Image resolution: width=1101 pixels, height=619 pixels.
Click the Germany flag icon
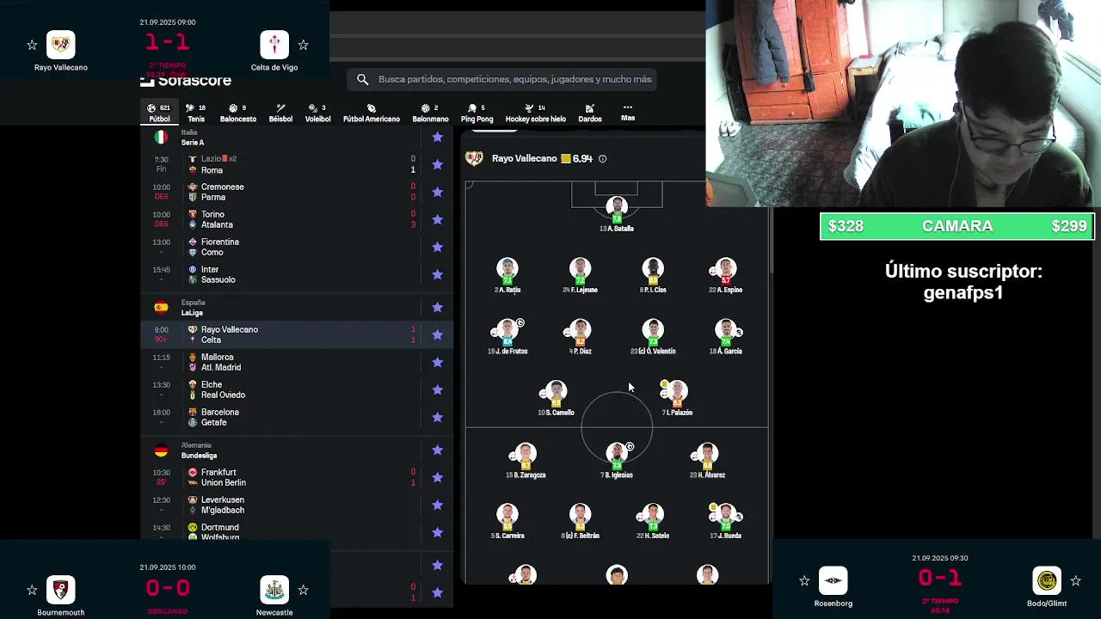(161, 450)
